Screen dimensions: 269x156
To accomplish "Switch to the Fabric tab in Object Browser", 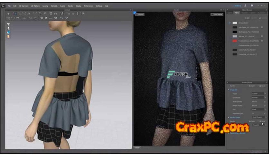I will [237, 13].
